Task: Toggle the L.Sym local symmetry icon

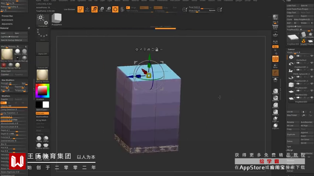Action: point(275,42)
